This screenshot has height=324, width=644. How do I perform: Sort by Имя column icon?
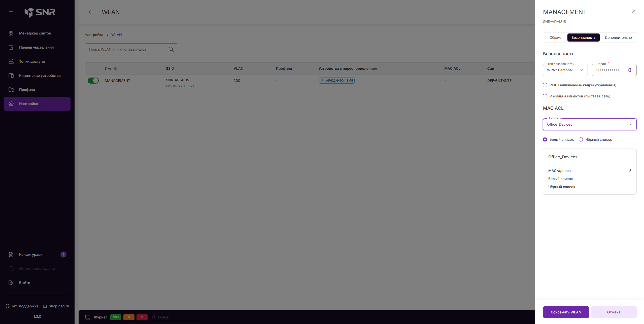[116, 68]
